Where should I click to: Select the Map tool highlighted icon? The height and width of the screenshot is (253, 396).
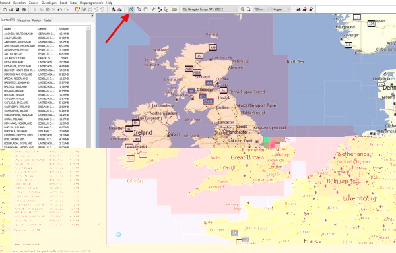coord(131,10)
